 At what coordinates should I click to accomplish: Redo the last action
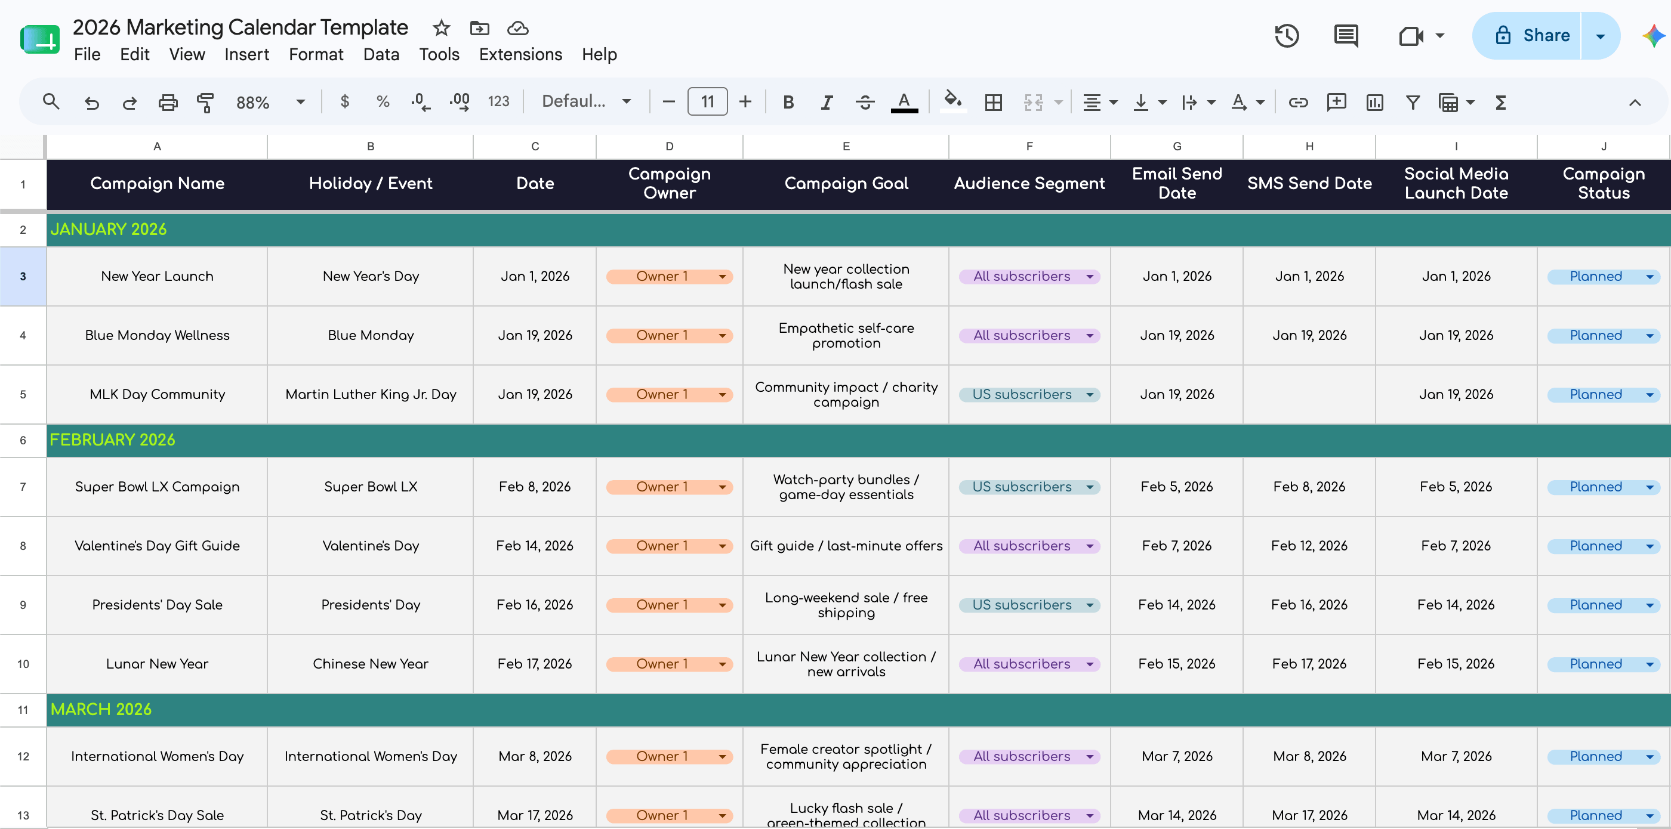tap(130, 102)
